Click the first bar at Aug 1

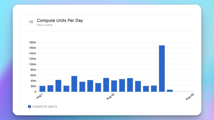42,89
